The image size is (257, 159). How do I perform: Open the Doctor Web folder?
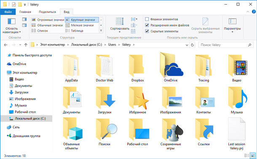[x=104, y=69]
